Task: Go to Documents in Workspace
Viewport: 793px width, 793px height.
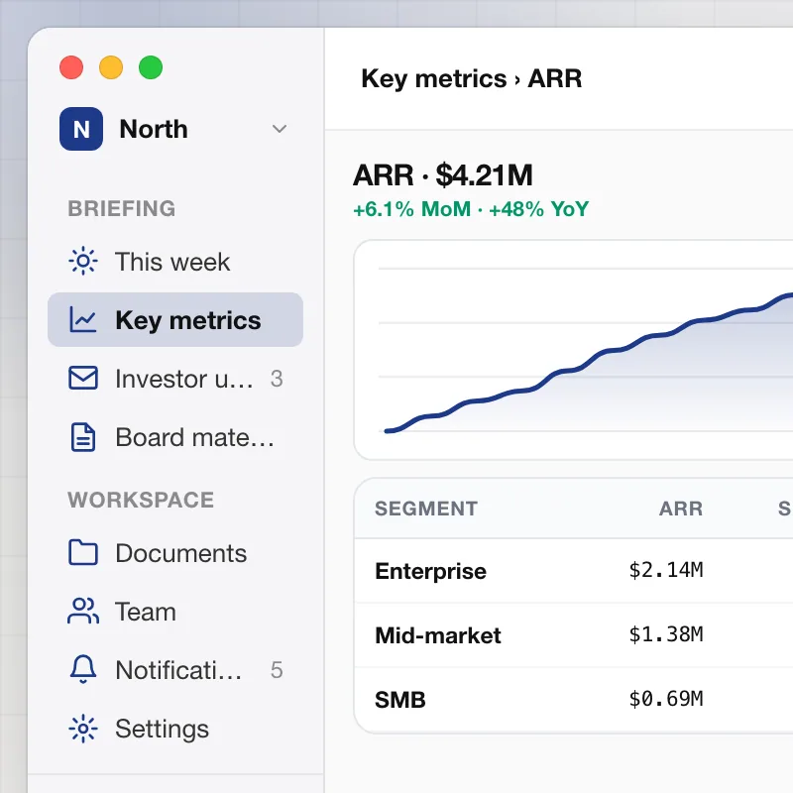Action: point(175,552)
